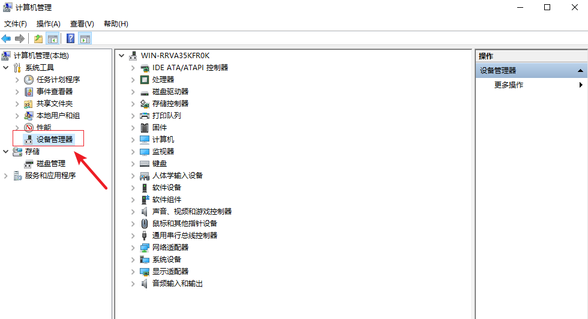Click the blue Back arrow in toolbar

coord(6,39)
